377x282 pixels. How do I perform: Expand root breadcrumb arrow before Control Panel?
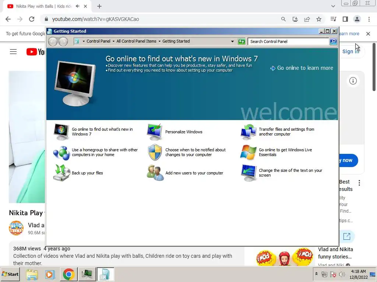tap(84, 41)
